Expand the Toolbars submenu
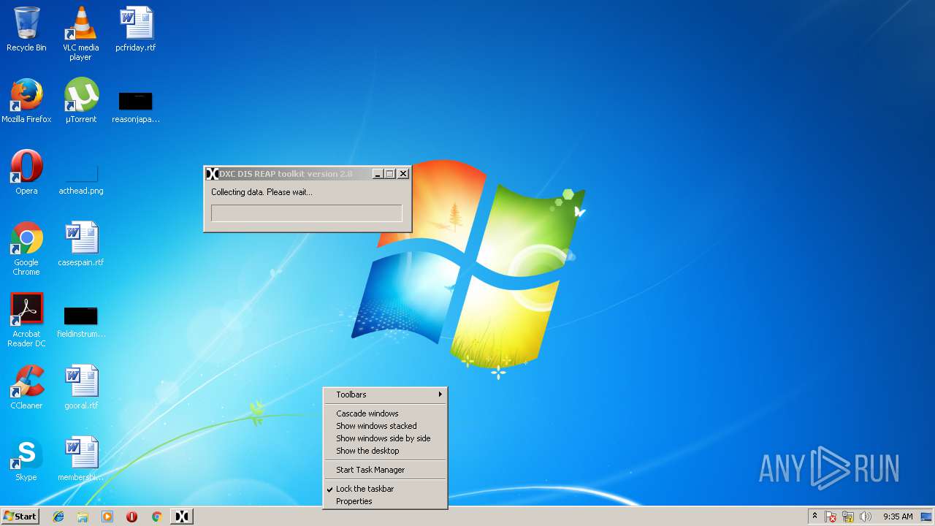This screenshot has width=935, height=526. (385, 394)
